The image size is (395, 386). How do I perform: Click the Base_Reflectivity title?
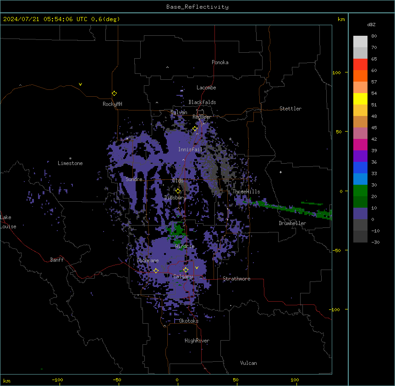(x=197, y=7)
